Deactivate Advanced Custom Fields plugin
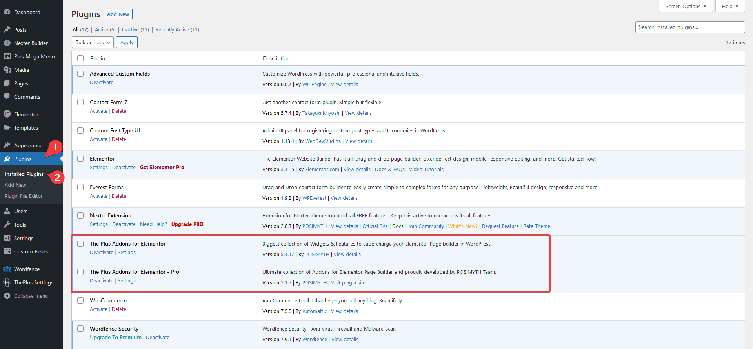The image size is (753, 349). tap(102, 83)
